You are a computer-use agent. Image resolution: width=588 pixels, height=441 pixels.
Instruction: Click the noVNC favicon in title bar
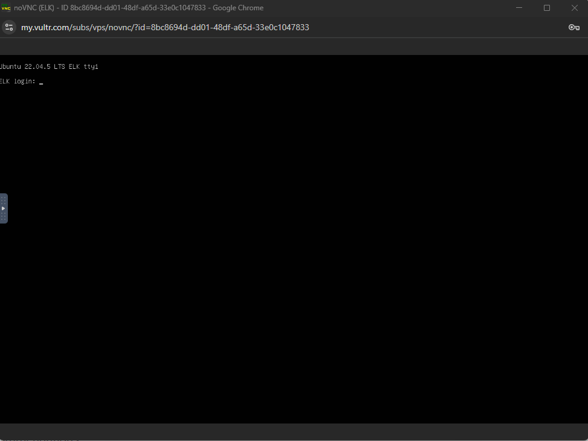(x=7, y=8)
